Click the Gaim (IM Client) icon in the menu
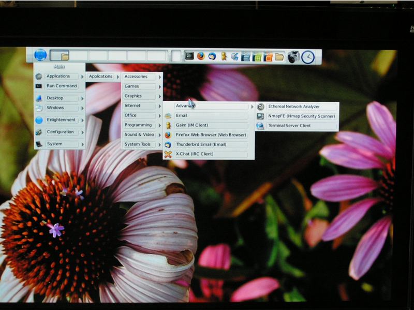Viewport: 414px width, 310px height. (x=168, y=126)
